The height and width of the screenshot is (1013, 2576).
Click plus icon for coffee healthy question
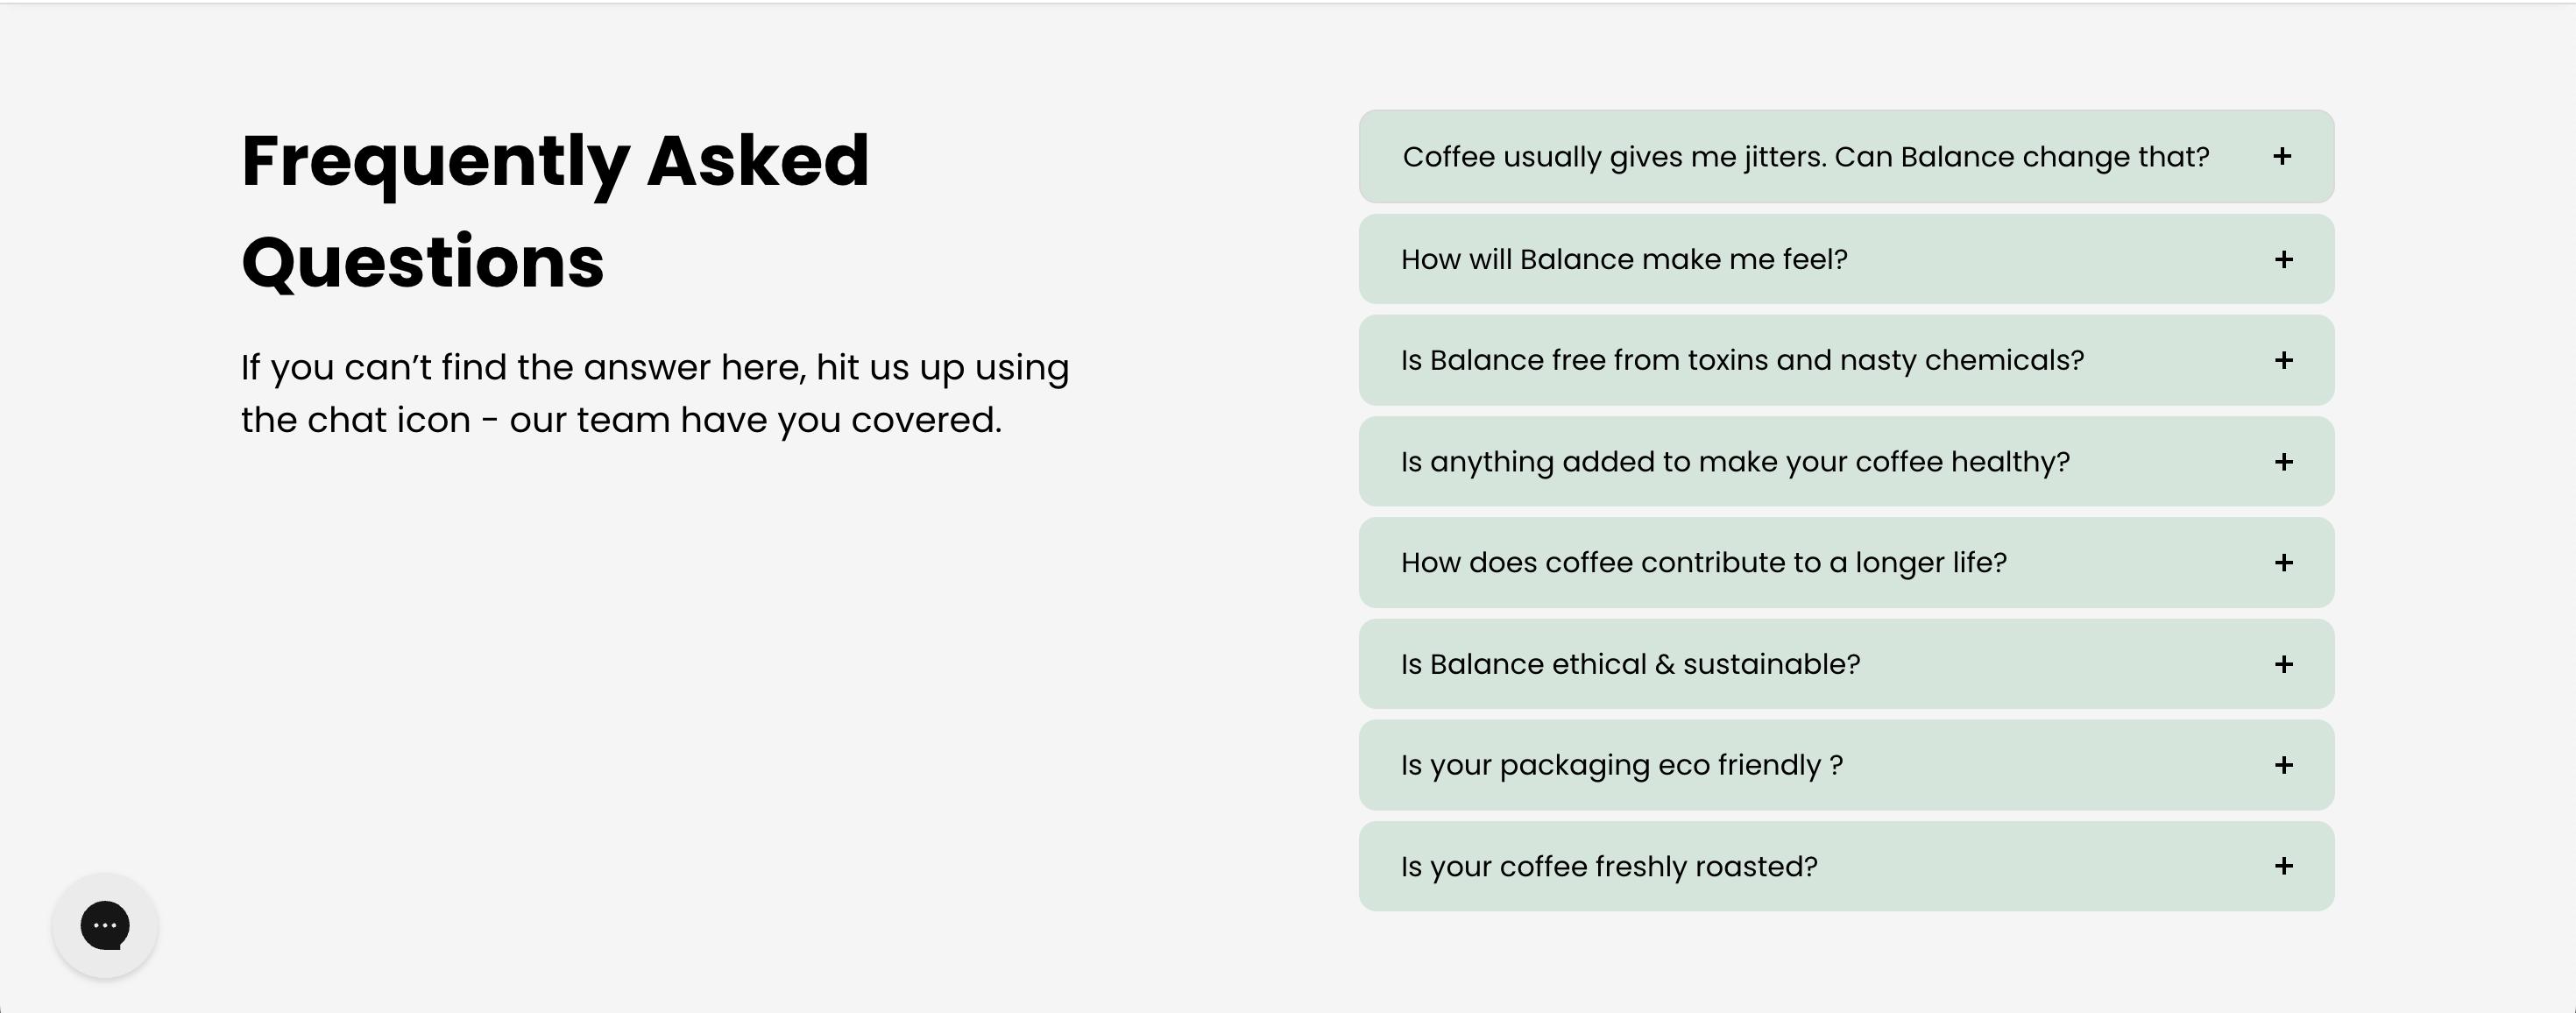click(2284, 462)
